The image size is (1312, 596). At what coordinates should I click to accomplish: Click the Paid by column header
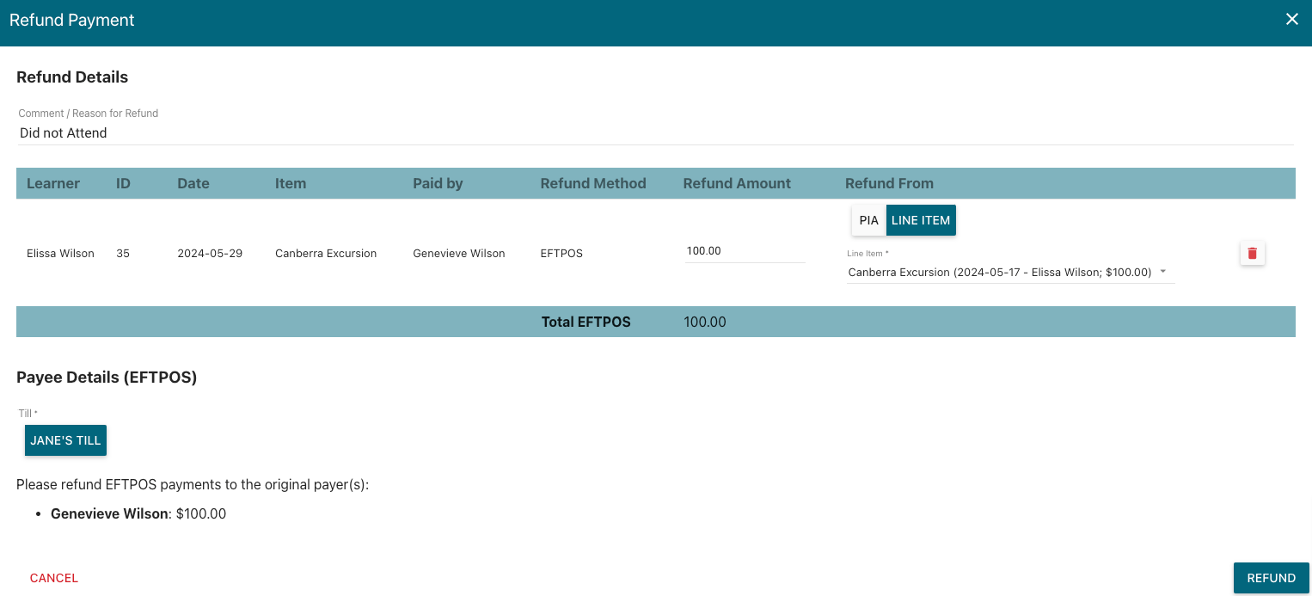(x=438, y=183)
